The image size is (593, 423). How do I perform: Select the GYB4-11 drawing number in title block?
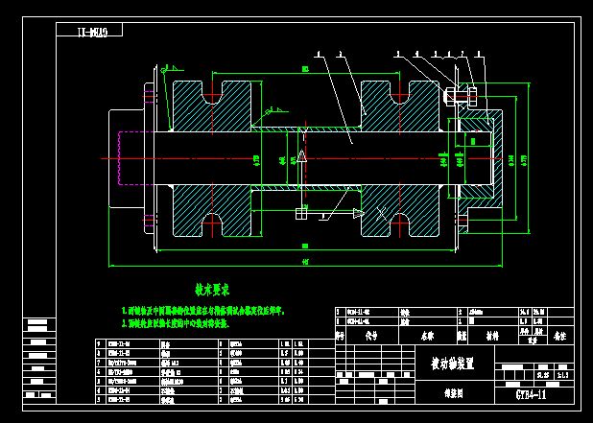click(x=531, y=395)
